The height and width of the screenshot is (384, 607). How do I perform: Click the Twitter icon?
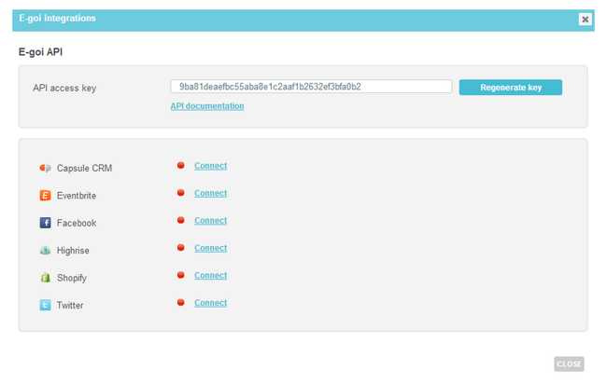click(46, 305)
